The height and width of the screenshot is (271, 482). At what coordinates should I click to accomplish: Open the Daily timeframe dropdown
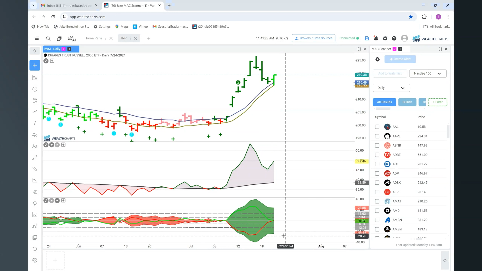(391, 88)
